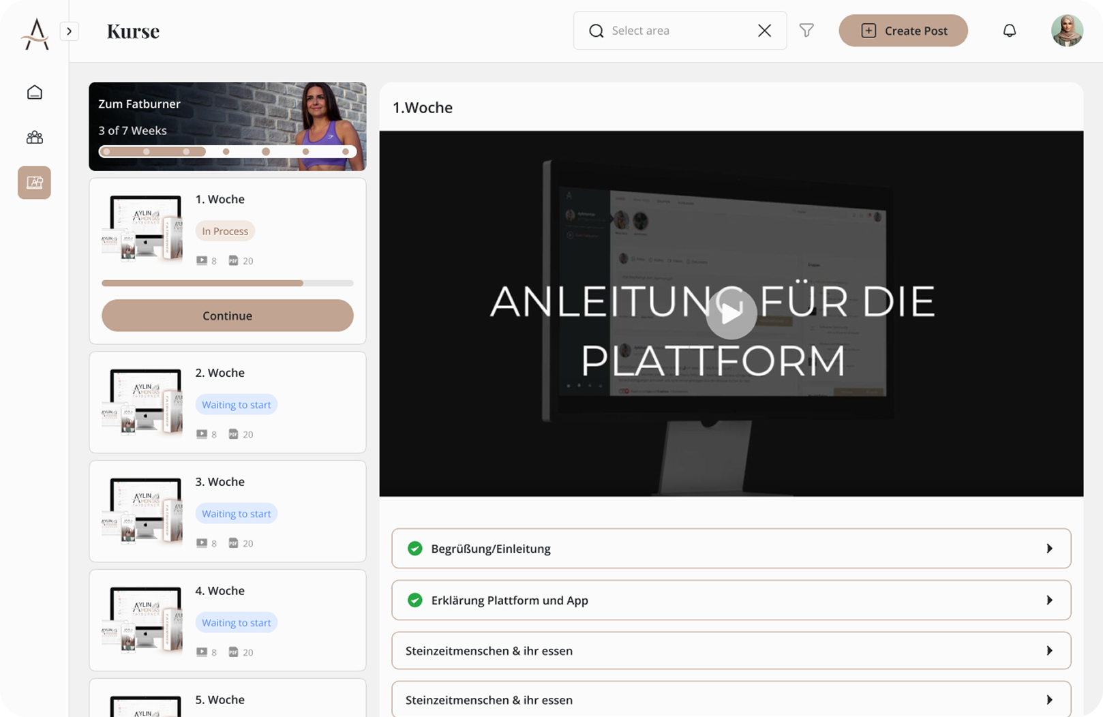Open the 2. Woche course thumbnail
This screenshot has width=1103, height=717.
142,402
